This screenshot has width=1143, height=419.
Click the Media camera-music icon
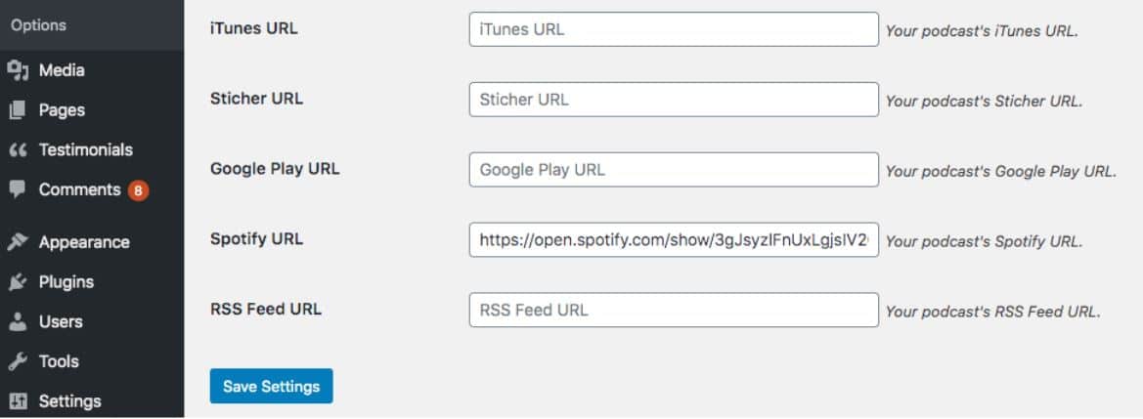tap(17, 70)
